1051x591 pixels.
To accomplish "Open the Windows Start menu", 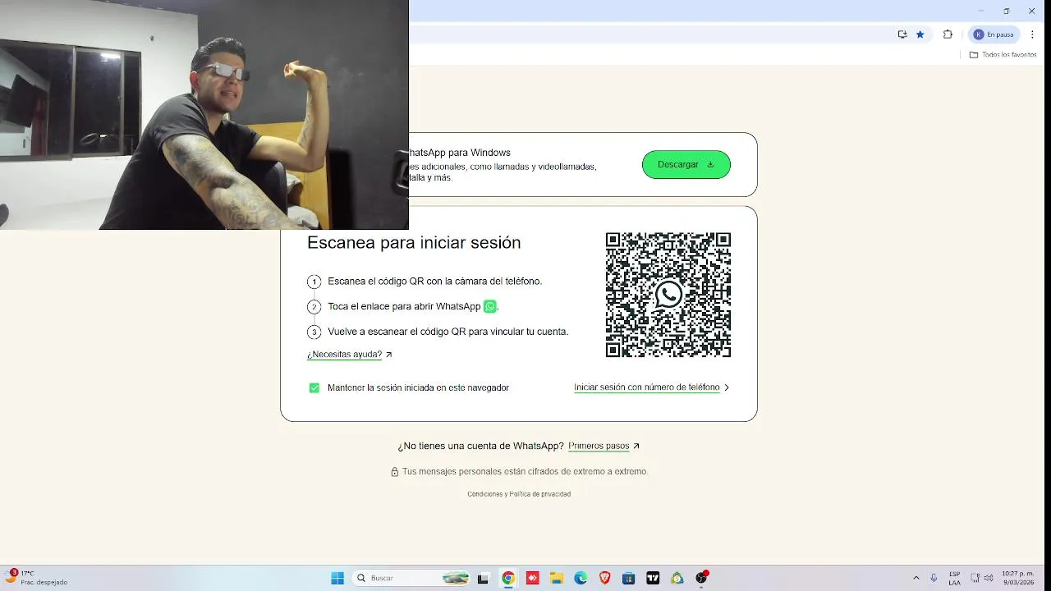I will tap(337, 578).
